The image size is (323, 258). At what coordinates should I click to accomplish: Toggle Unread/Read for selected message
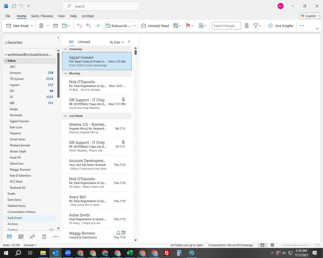click(155, 26)
